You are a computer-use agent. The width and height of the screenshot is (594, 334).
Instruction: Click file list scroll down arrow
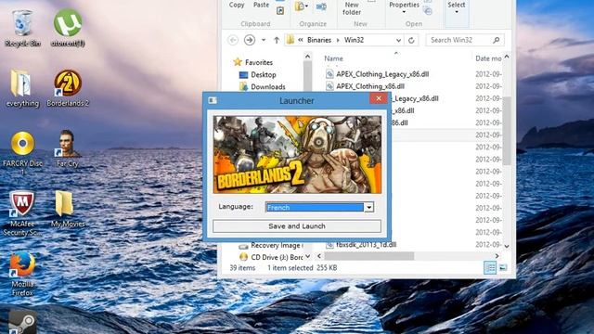point(507,246)
